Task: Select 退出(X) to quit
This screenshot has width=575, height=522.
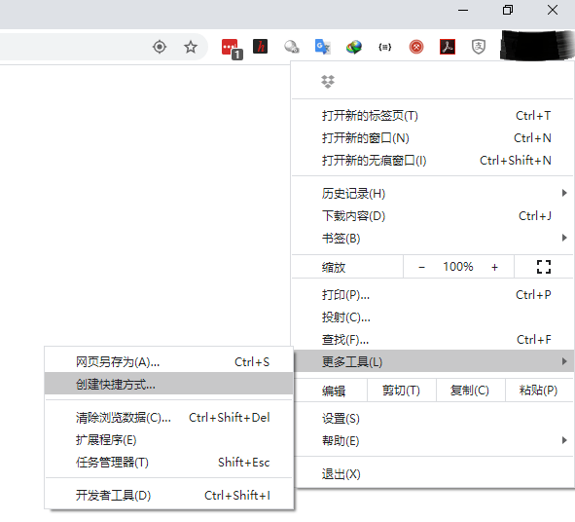Action: [434, 474]
